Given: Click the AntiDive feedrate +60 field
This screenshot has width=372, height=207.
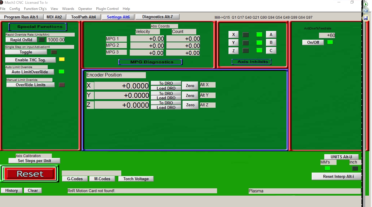Looking at the screenshot, I should pyautogui.click(x=327, y=35).
